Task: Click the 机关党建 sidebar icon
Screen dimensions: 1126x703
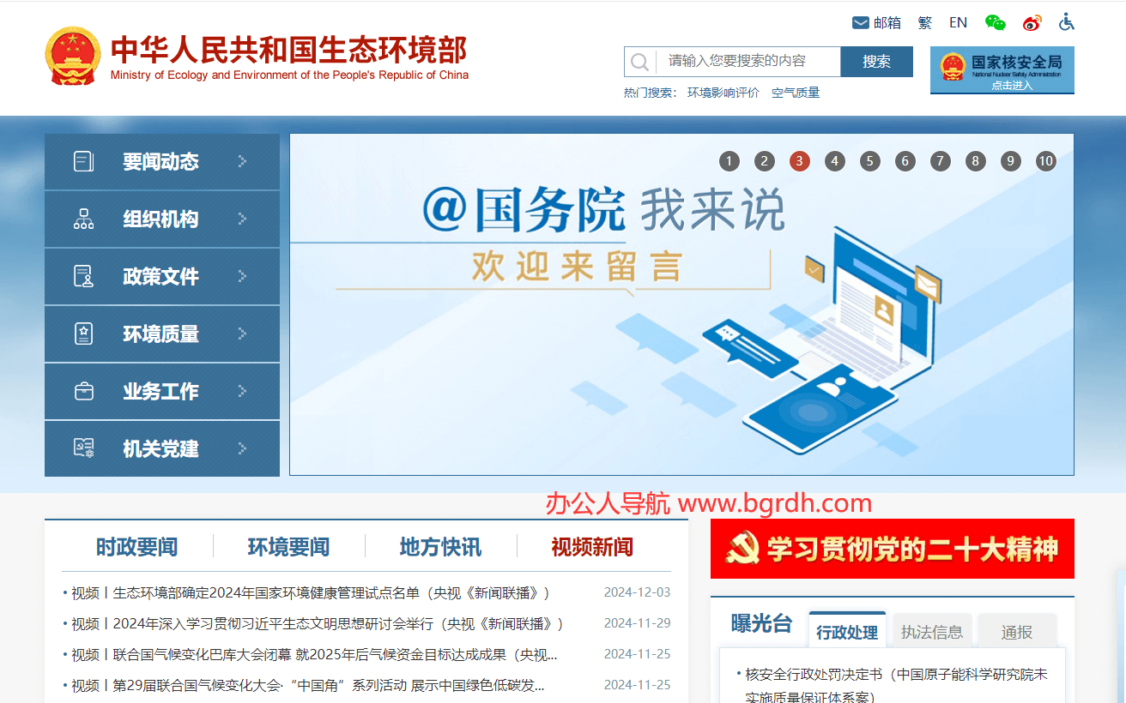Action: [x=83, y=448]
